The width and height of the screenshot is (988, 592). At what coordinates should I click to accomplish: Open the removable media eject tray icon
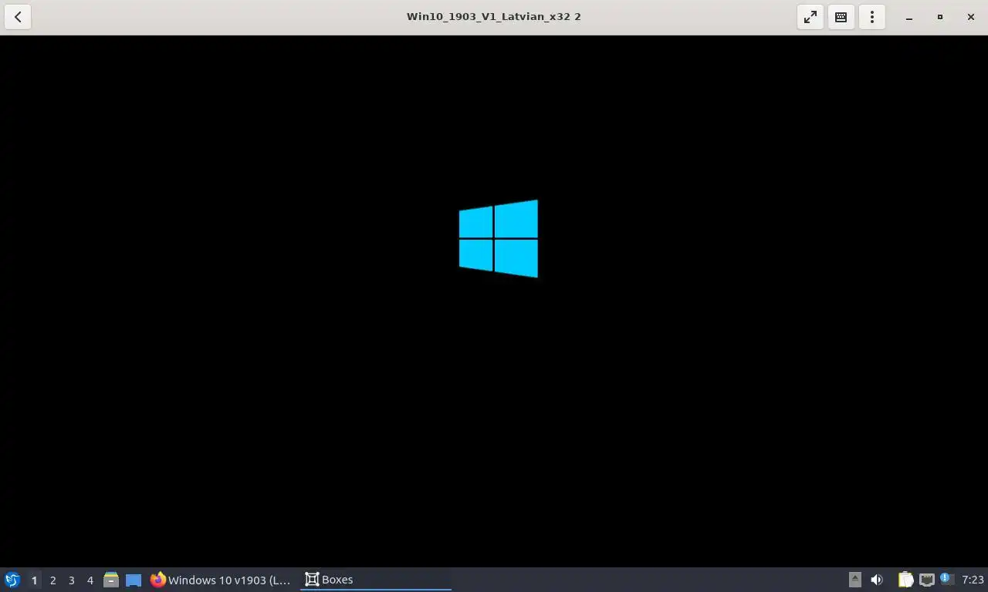(854, 580)
